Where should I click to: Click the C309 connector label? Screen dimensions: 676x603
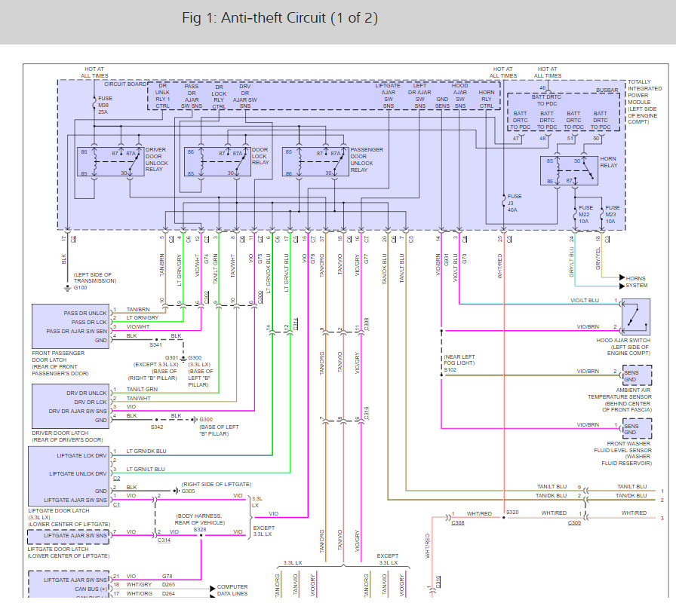tap(574, 522)
